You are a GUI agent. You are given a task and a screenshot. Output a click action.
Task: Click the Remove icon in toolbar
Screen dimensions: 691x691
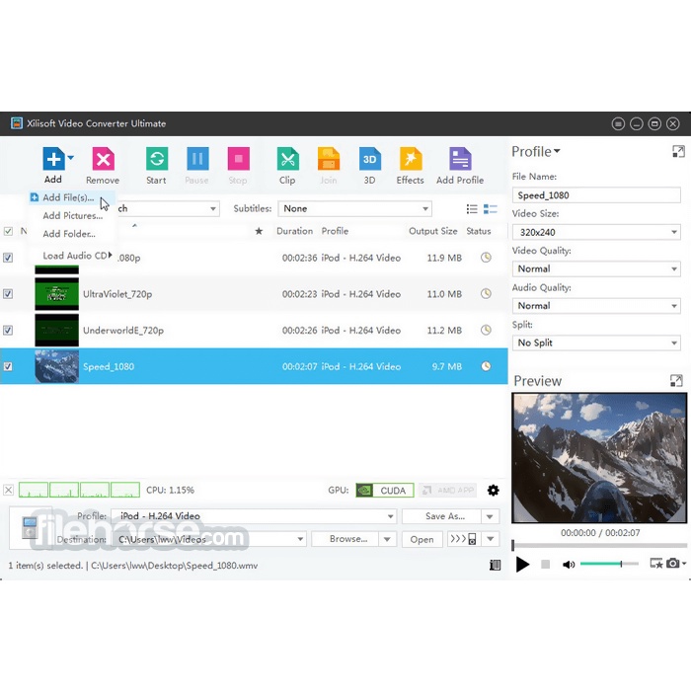103,160
